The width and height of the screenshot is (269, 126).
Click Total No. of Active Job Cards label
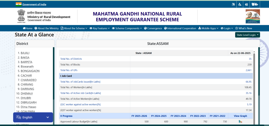pyautogui.click(x=81, y=93)
